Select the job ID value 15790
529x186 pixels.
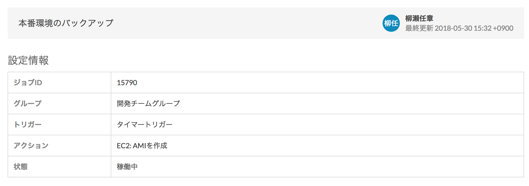coord(127,82)
